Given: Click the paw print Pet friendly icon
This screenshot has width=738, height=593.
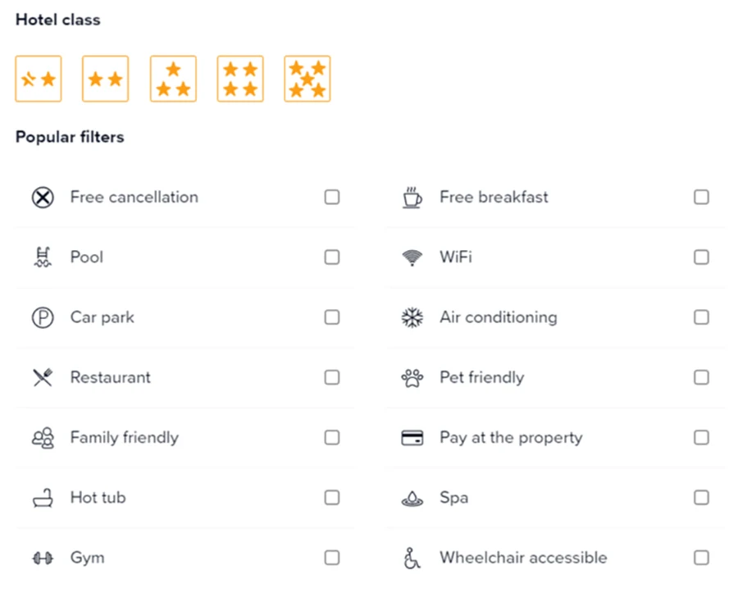Looking at the screenshot, I should [x=412, y=378].
